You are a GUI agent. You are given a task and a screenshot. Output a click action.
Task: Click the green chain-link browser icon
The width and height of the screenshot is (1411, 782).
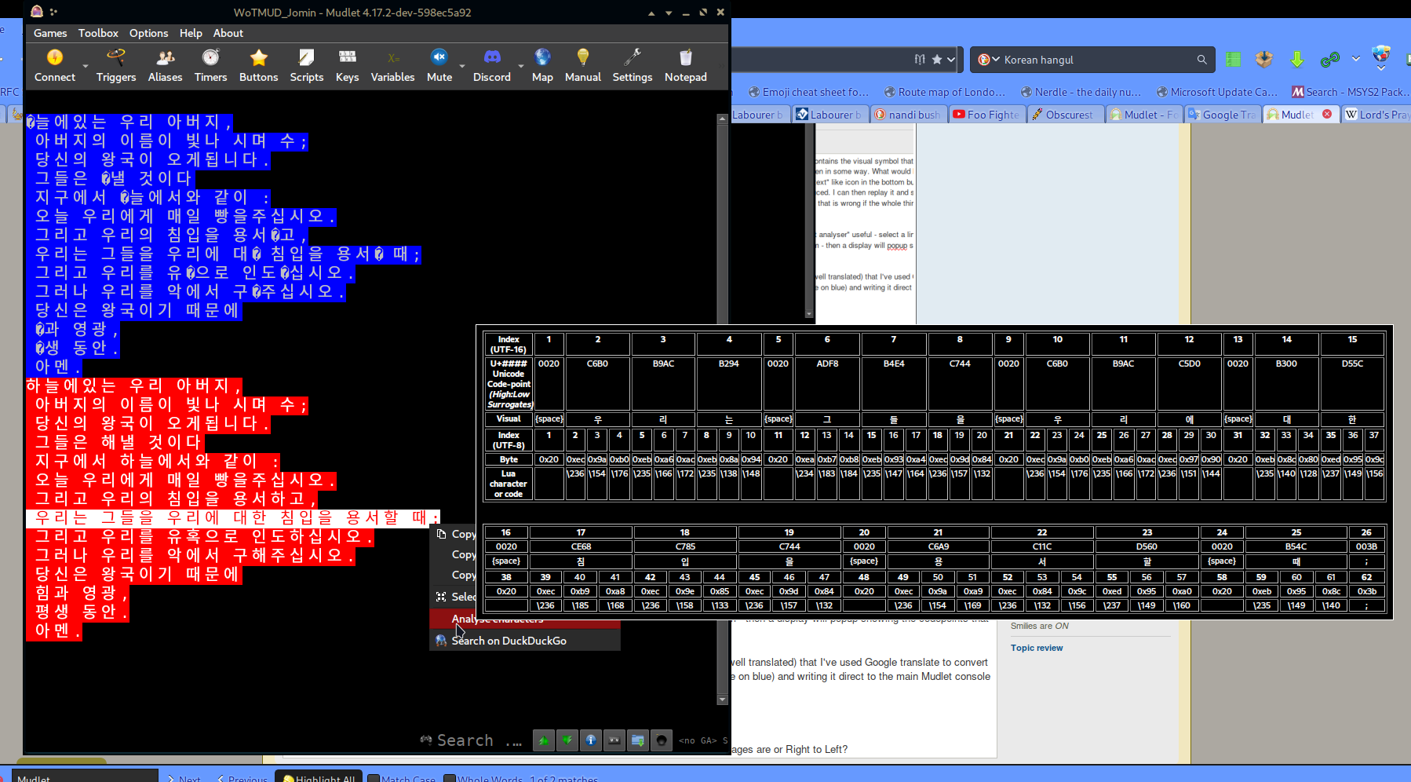click(x=1329, y=60)
